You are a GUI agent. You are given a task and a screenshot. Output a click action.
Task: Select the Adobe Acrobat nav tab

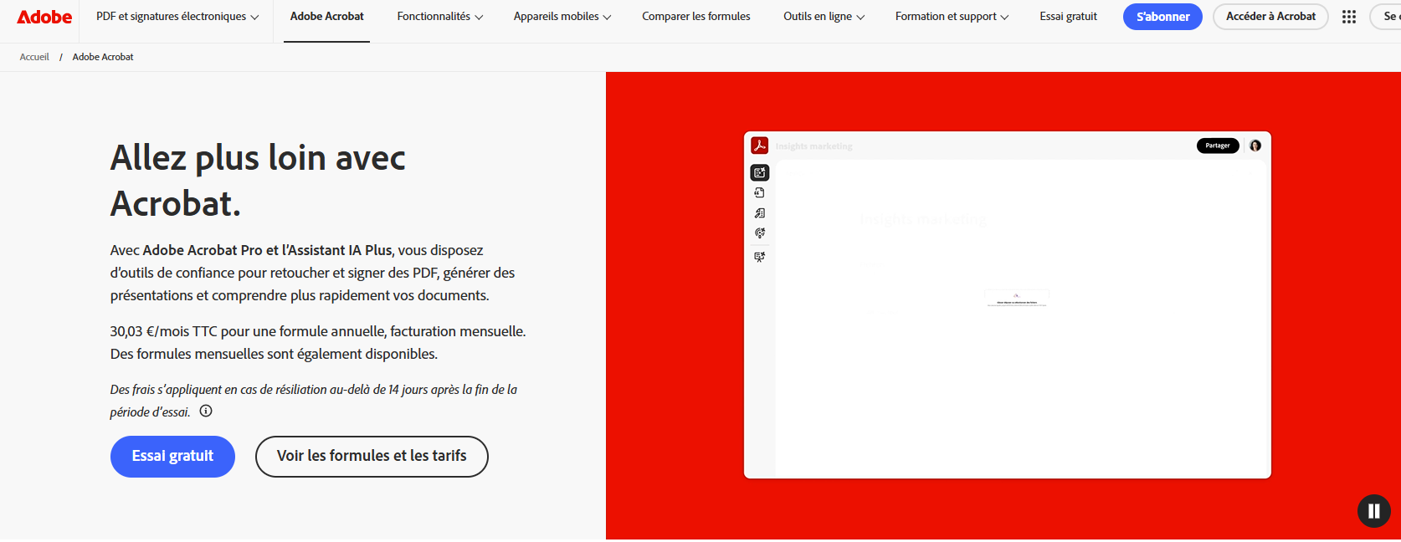[x=326, y=17]
